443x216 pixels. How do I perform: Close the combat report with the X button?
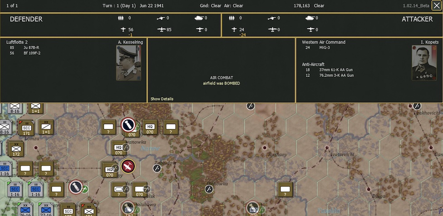click(437, 5)
